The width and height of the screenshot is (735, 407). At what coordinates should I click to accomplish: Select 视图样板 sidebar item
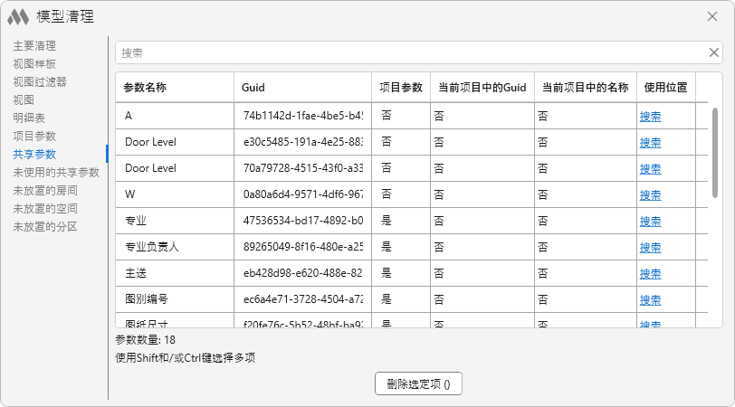pos(34,63)
